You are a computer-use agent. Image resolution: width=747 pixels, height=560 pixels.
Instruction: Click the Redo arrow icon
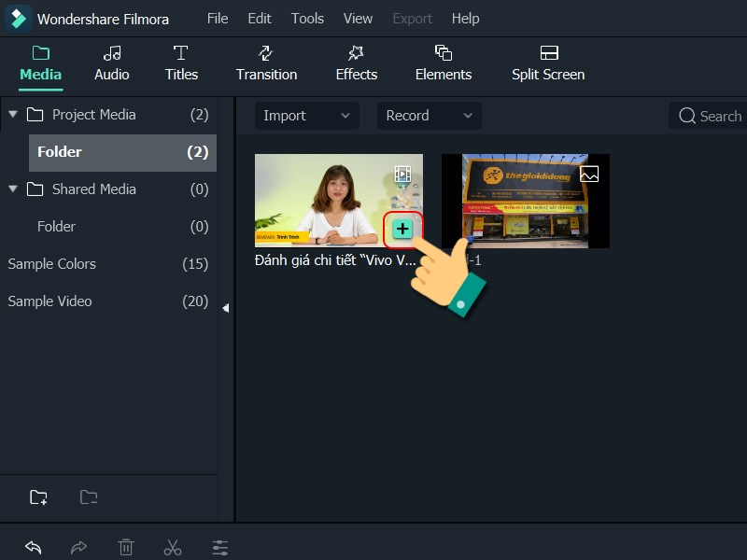point(79,547)
